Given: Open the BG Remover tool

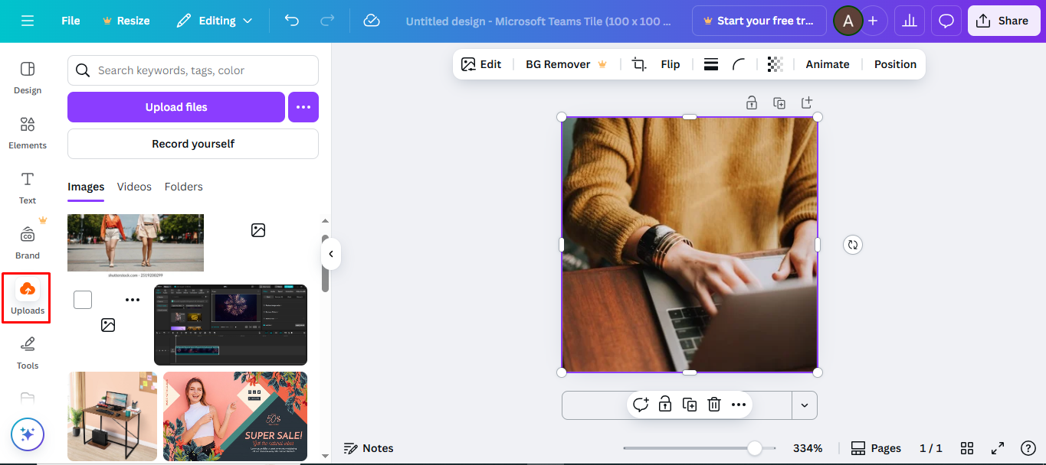Looking at the screenshot, I should (x=558, y=64).
